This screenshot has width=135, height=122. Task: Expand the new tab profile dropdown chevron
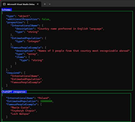(50, 4)
